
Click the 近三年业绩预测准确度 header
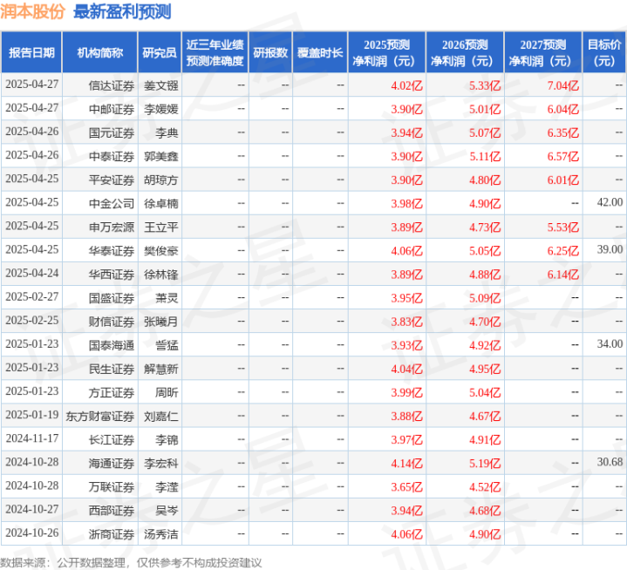[x=215, y=52]
